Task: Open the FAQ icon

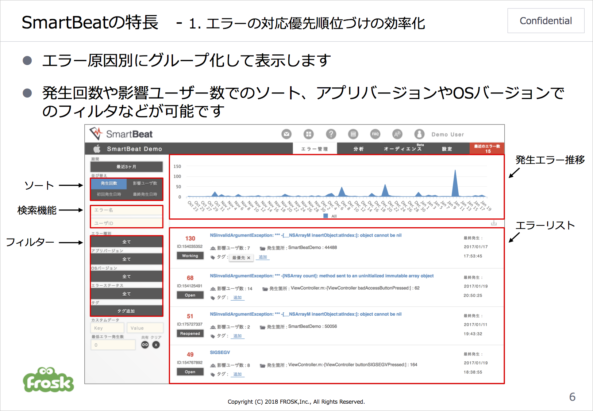Action: click(x=375, y=134)
